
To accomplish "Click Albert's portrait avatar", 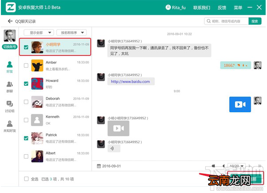I will pos(37,156).
